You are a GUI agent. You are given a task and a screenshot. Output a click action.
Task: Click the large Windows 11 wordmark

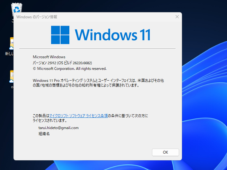point(113,35)
